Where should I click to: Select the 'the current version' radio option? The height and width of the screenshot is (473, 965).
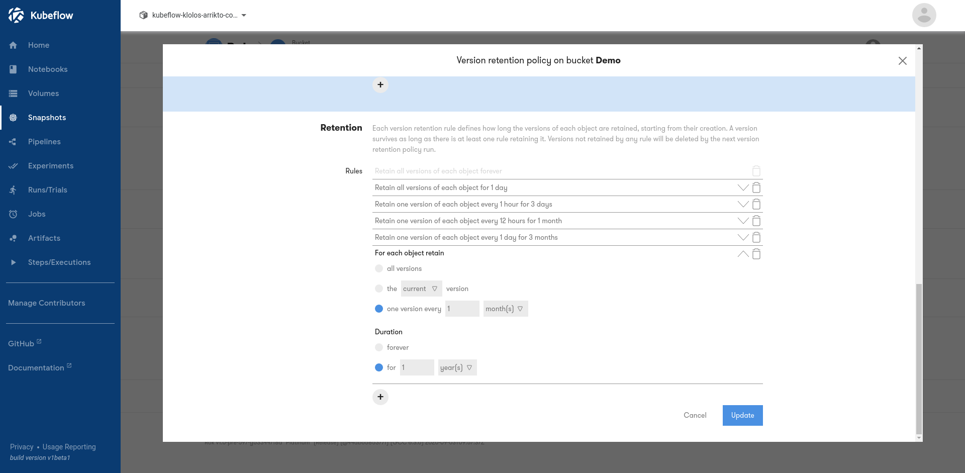point(379,289)
